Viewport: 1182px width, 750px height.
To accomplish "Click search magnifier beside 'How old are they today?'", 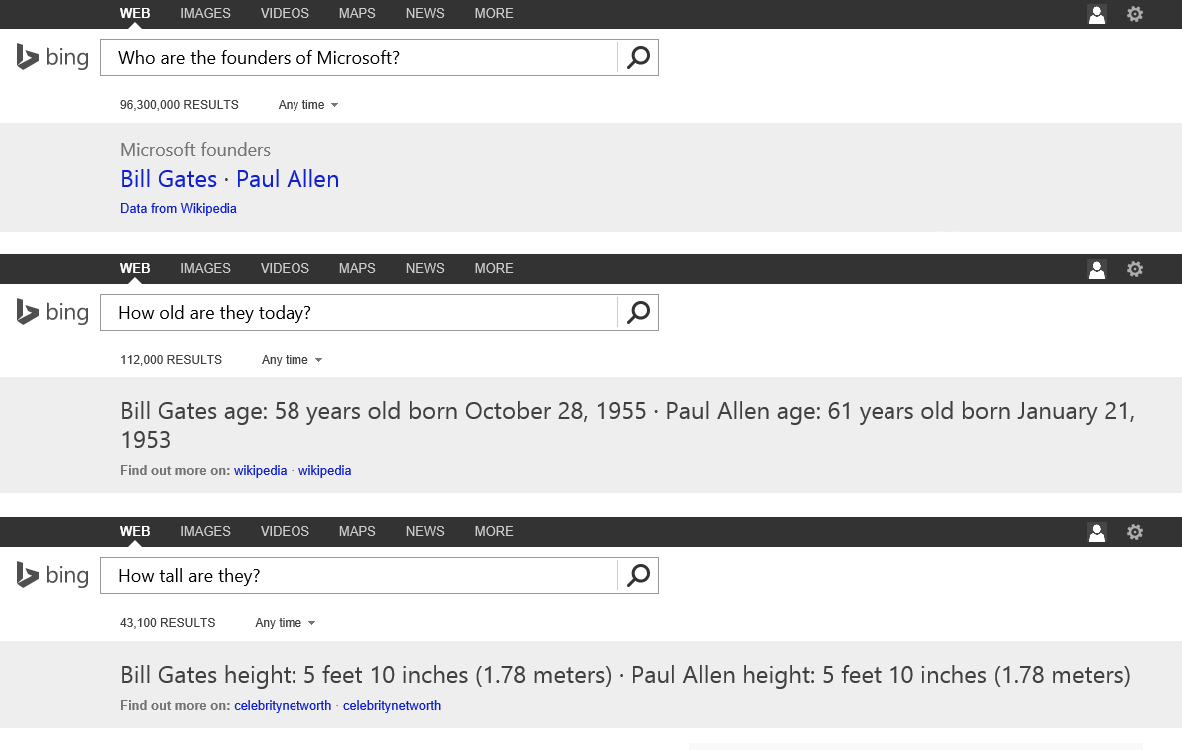I will (x=638, y=312).
